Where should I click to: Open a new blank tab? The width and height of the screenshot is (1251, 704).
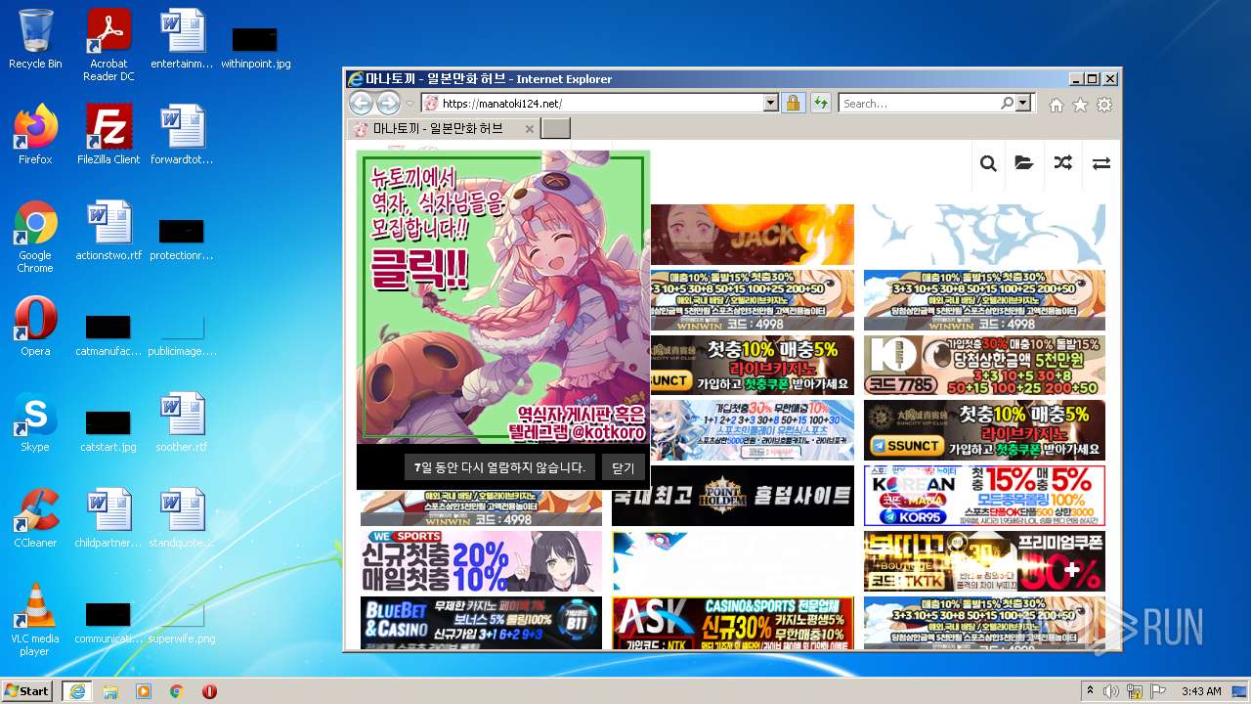click(555, 129)
